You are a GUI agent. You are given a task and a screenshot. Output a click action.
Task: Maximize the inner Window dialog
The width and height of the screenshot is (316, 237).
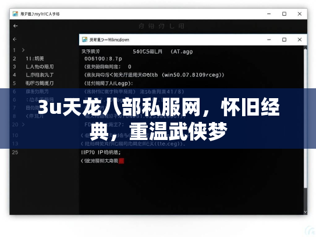pos(284,39)
